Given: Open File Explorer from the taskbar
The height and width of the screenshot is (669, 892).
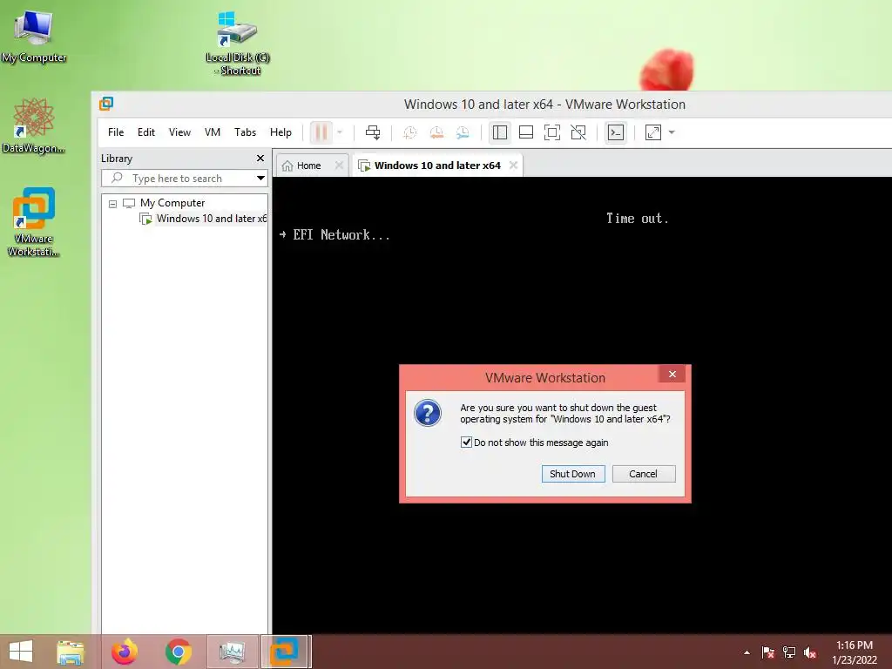Looking at the screenshot, I should (71, 652).
